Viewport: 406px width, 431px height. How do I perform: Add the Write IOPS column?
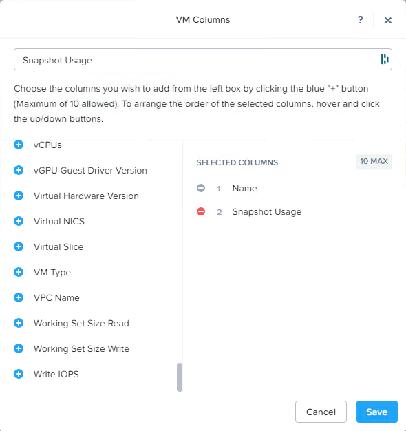click(19, 374)
